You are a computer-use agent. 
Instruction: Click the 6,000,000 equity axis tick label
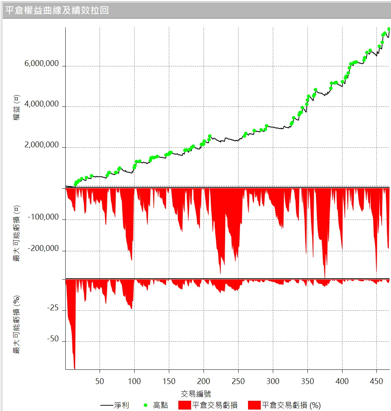tap(42, 63)
